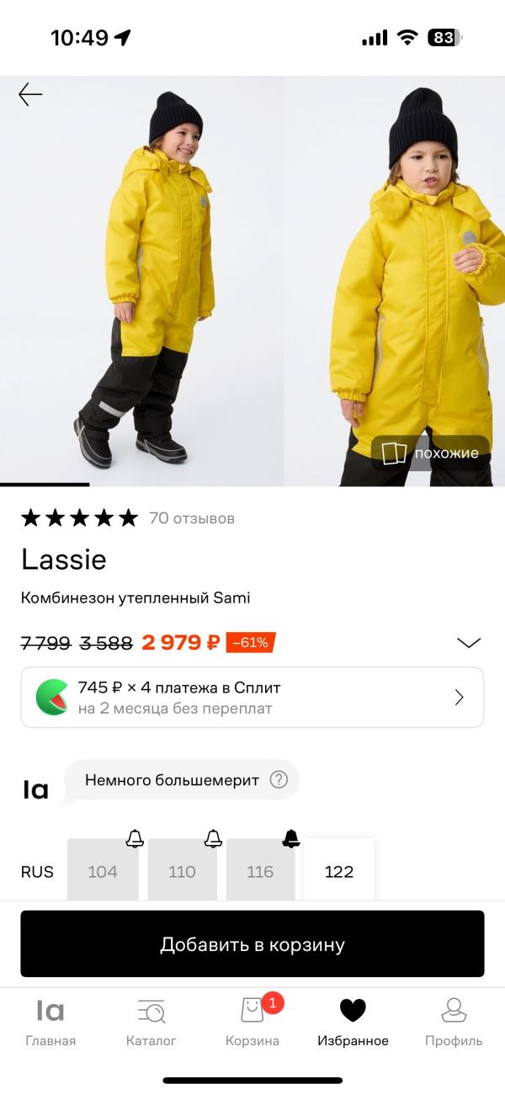Tap the back arrow icon
The width and height of the screenshot is (505, 1094).
tap(30, 94)
